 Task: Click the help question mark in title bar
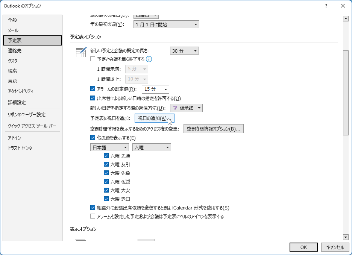point(326,6)
